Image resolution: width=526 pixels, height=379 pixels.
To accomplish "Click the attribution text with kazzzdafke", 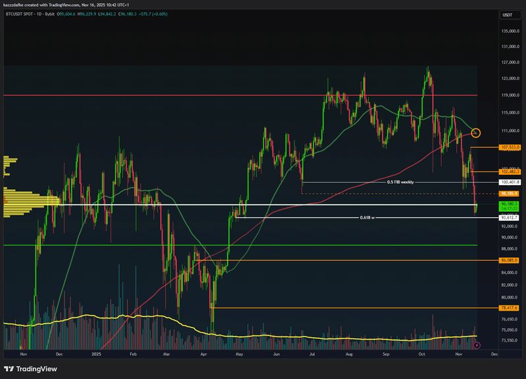I will pyautogui.click(x=66, y=5).
